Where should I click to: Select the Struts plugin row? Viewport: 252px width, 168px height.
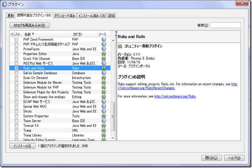click(60, 111)
